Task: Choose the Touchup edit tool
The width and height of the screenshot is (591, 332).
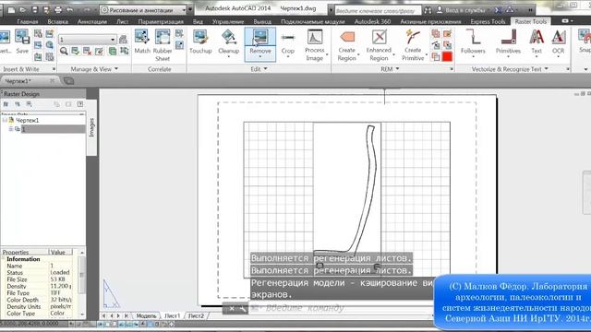Action: tap(200, 41)
